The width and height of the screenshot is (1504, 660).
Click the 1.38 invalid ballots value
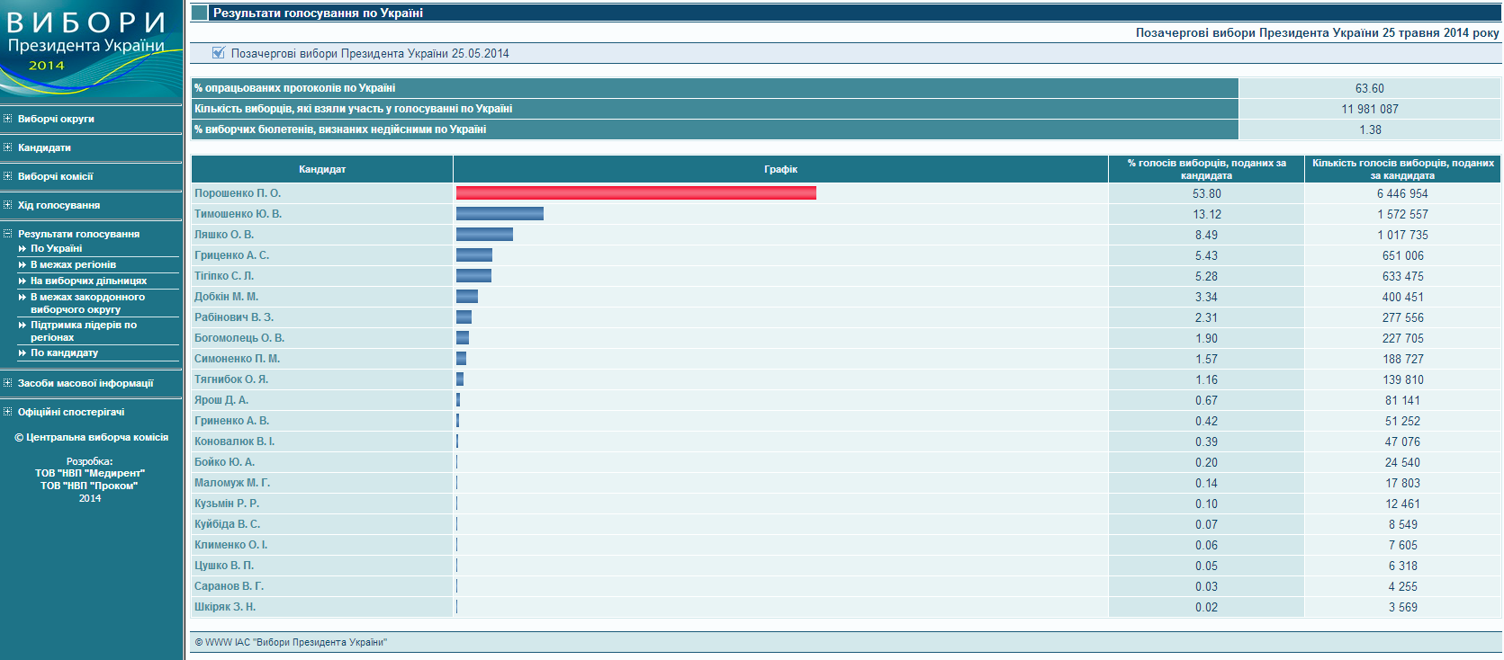pos(1369,129)
